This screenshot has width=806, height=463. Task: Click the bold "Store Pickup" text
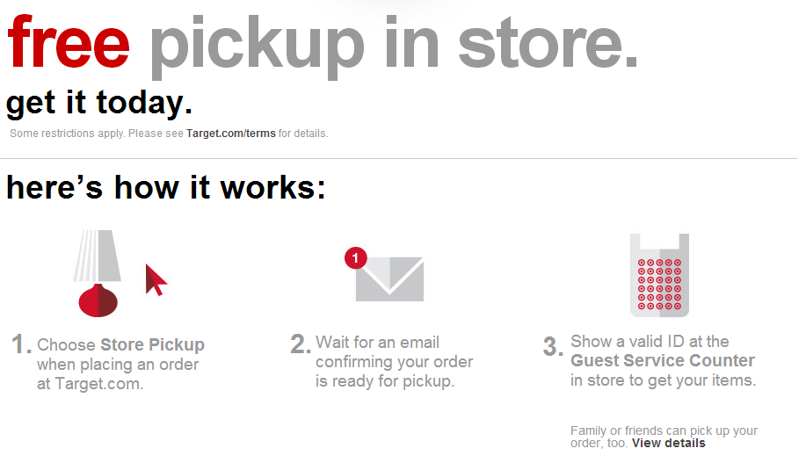[152, 344]
